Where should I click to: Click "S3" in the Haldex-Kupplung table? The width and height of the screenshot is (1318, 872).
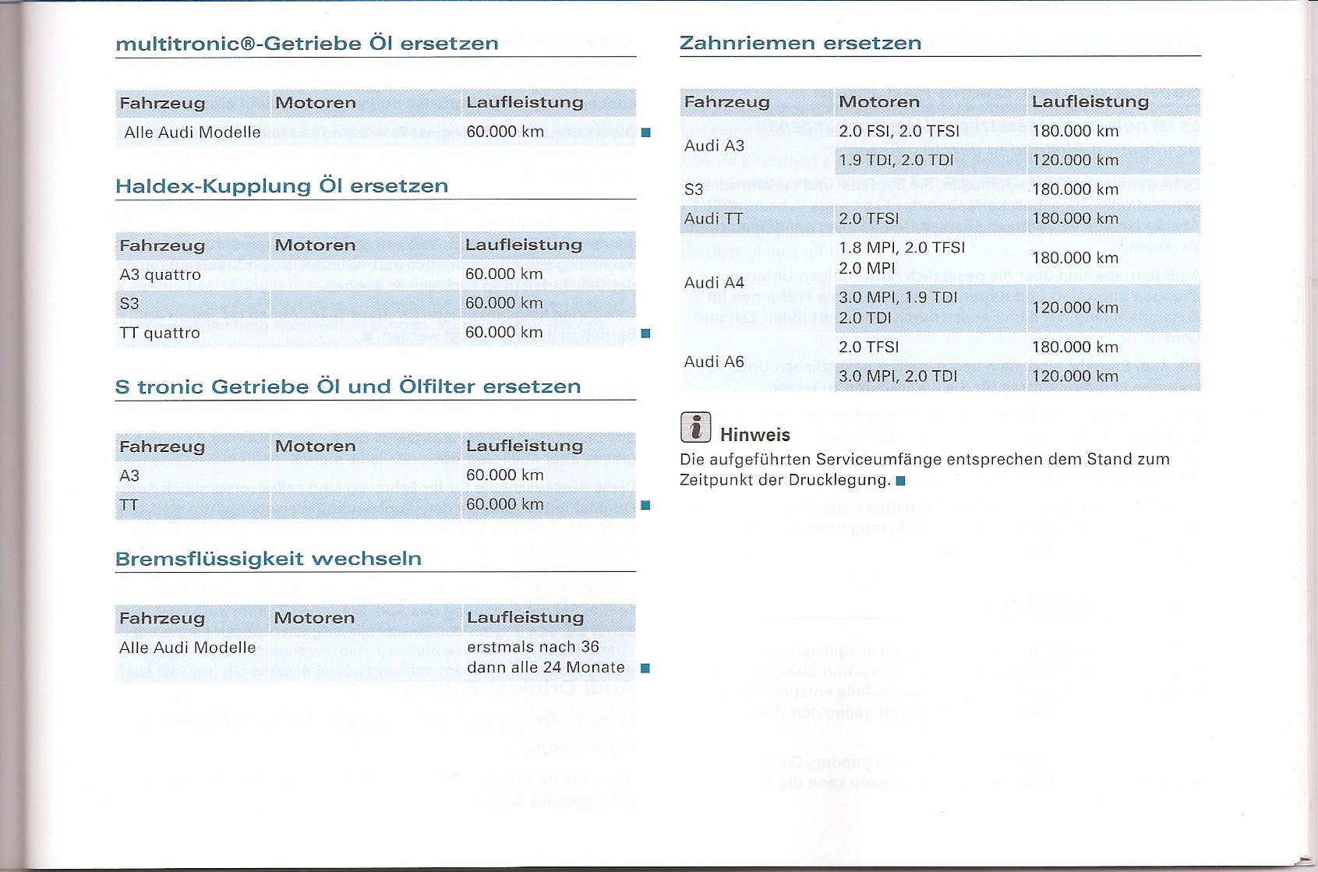129,304
